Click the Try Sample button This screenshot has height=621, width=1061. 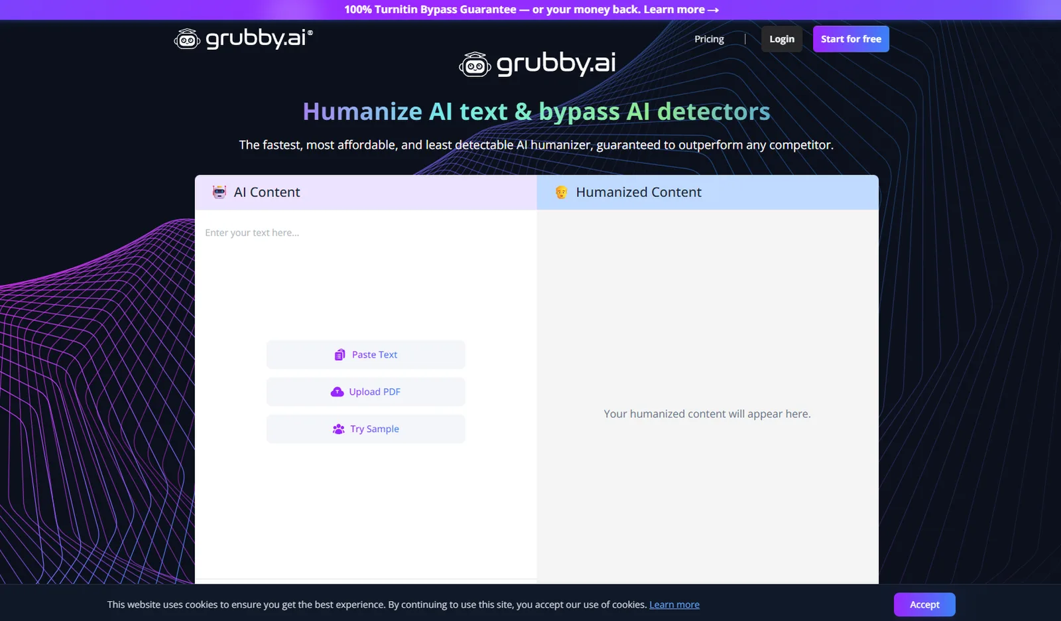[365, 429]
